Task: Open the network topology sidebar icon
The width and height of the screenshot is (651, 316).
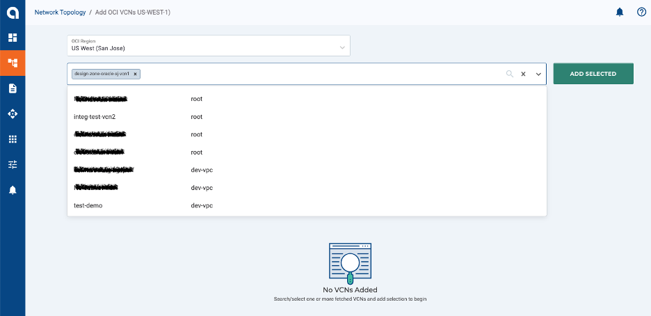Action: 13,63
